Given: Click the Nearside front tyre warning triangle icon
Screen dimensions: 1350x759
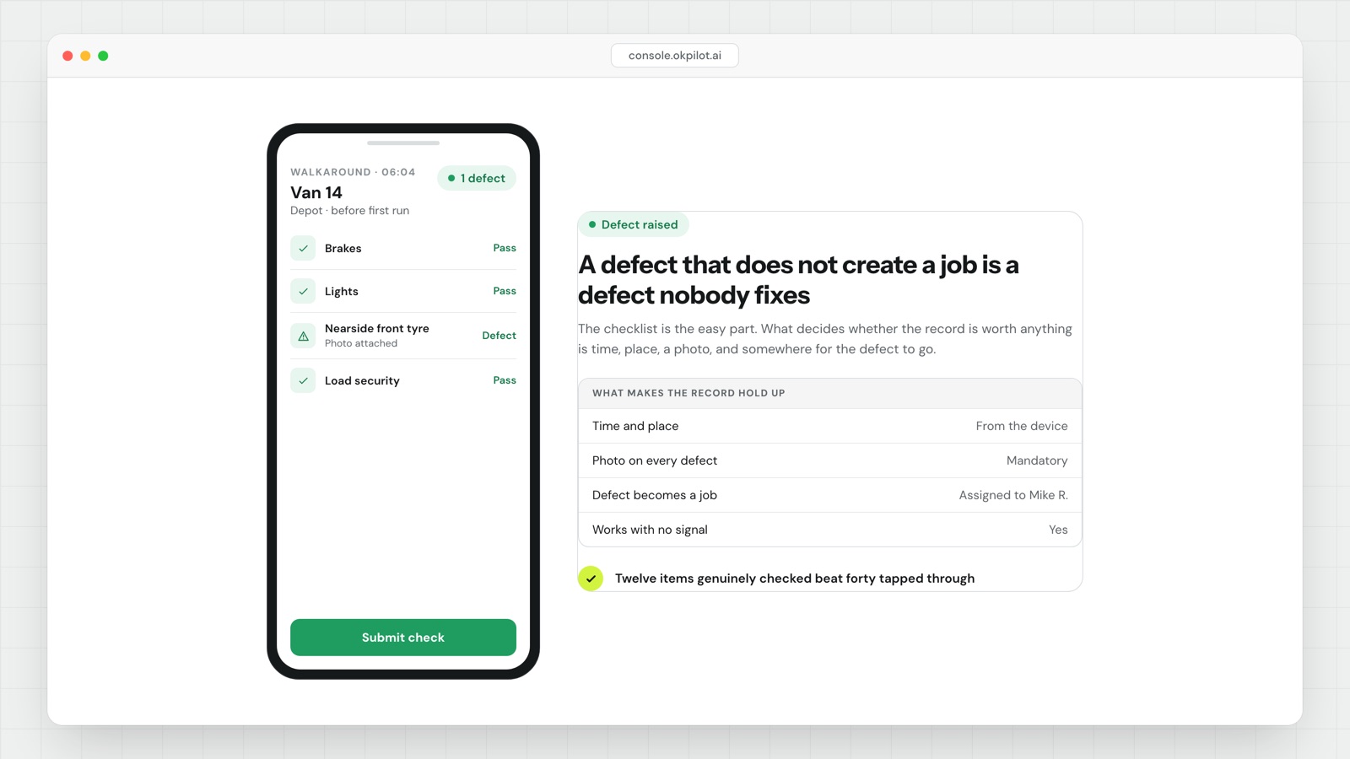Looking at the screenshot, I should tap(303, 336).
